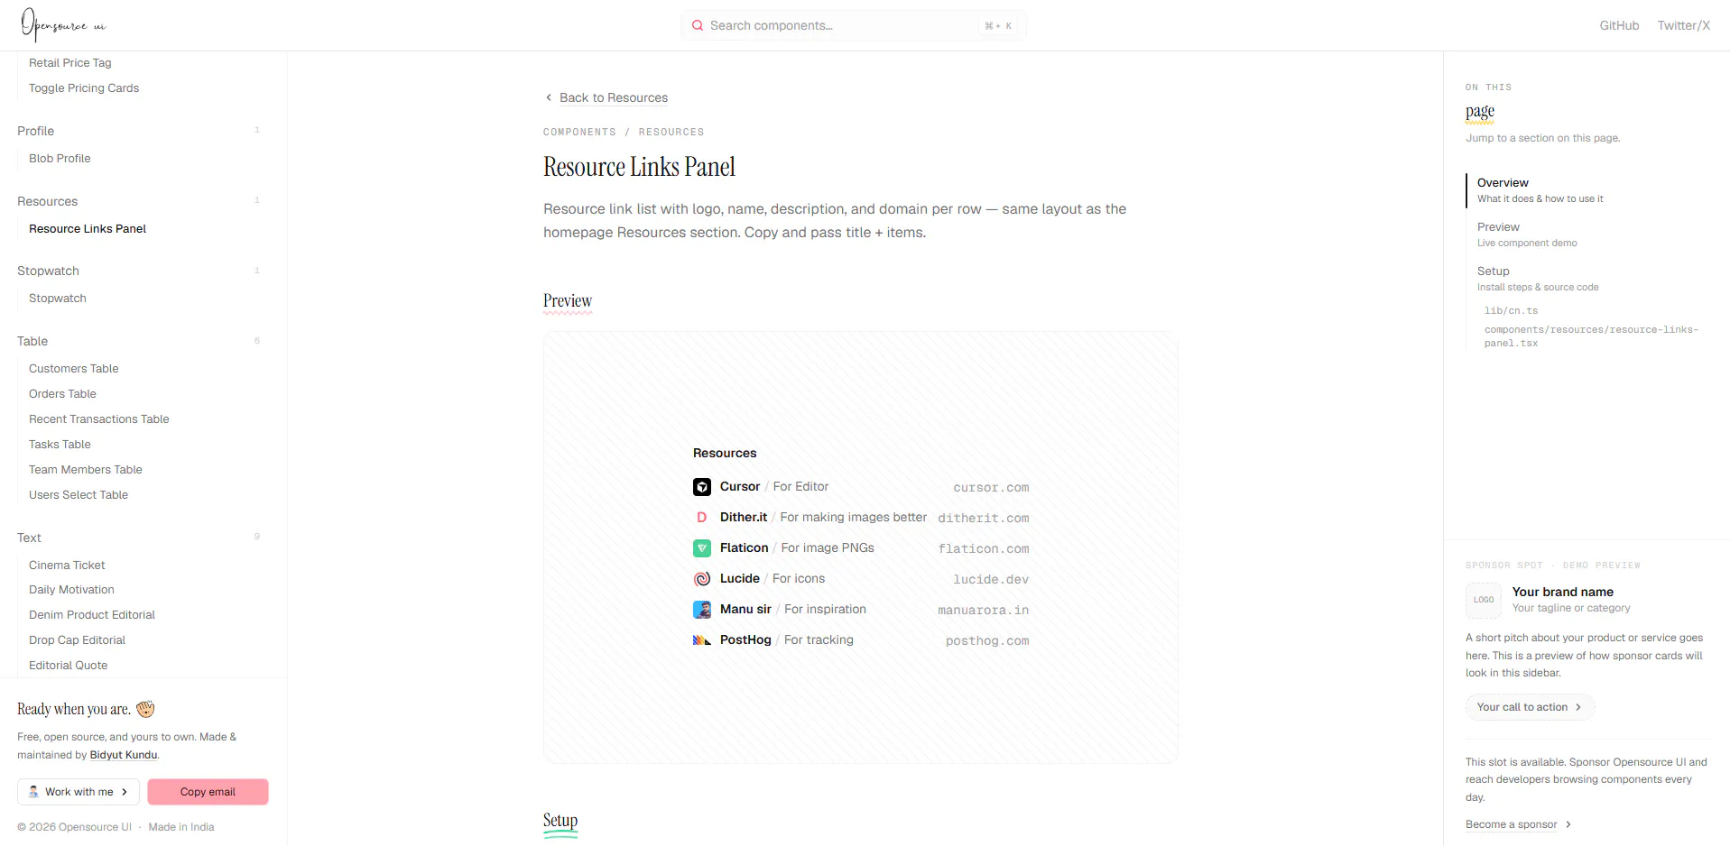Collapse the Resources sidebar section
This screenshot has height=846, width=1730.
point(138,201)
